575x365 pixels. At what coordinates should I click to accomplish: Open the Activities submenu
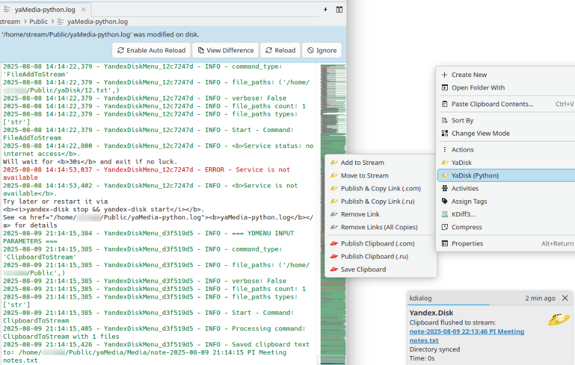click(x=506, y=189)
